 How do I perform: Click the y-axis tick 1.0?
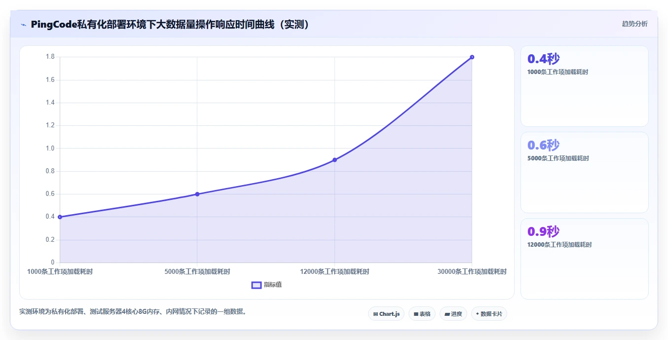pyautogui.click(x=50, y=149)
